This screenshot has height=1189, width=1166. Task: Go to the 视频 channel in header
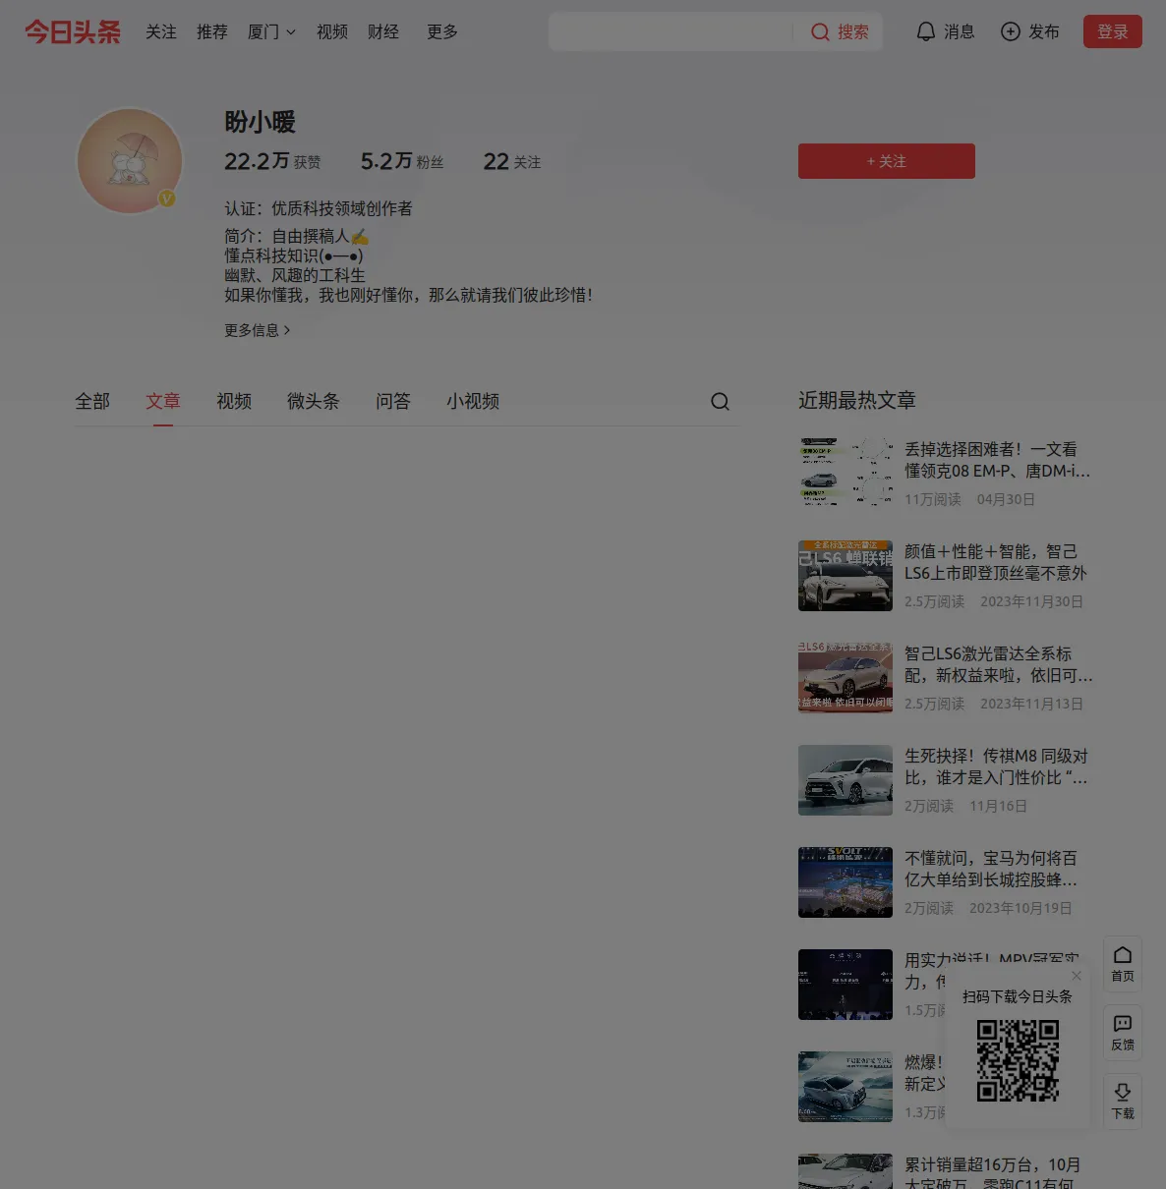click(332, 31)
